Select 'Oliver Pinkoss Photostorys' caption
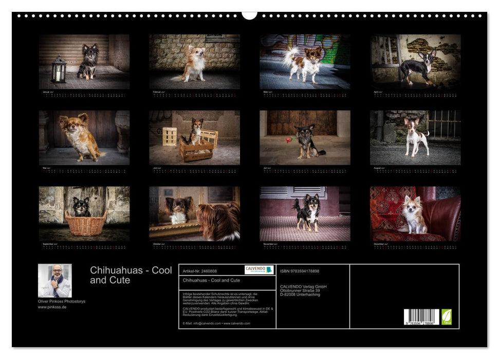 pyautogui.click(x=62, y=302)
